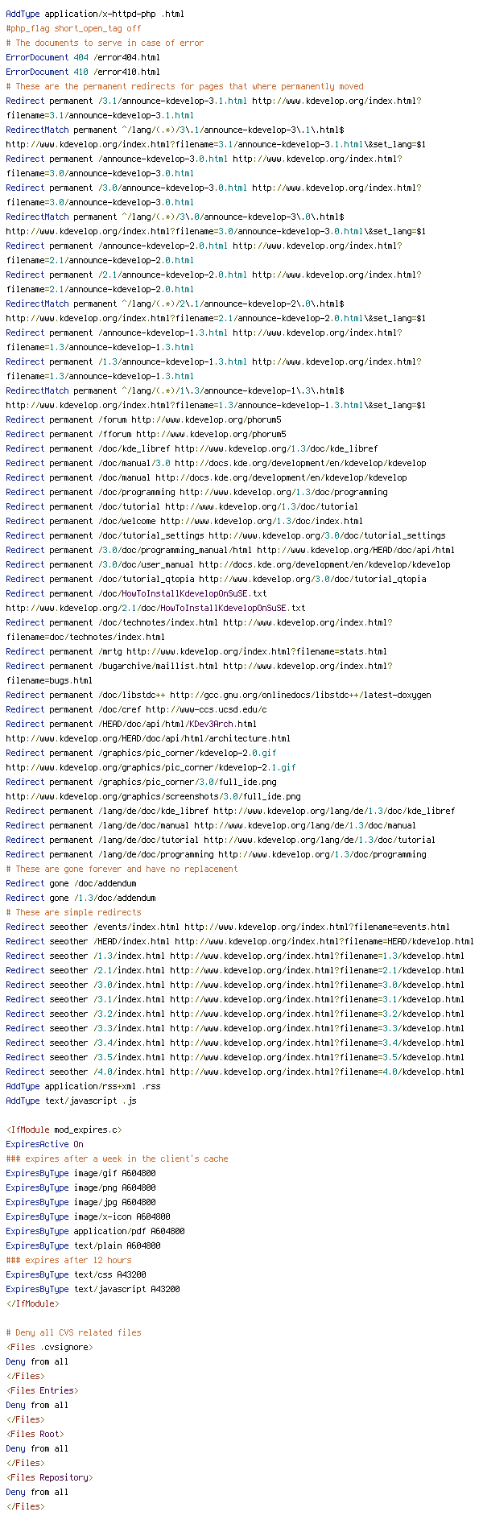Select the '/doc/kde_libref' redirect line
Image resolution: width=483 pixels, height=1520 pixels.
192,448
